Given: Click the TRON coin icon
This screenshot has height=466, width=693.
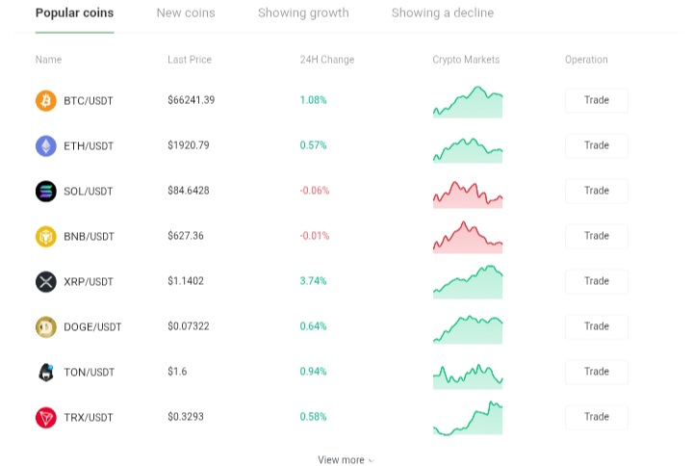Looking at the screenshot, I should point(46,417).
